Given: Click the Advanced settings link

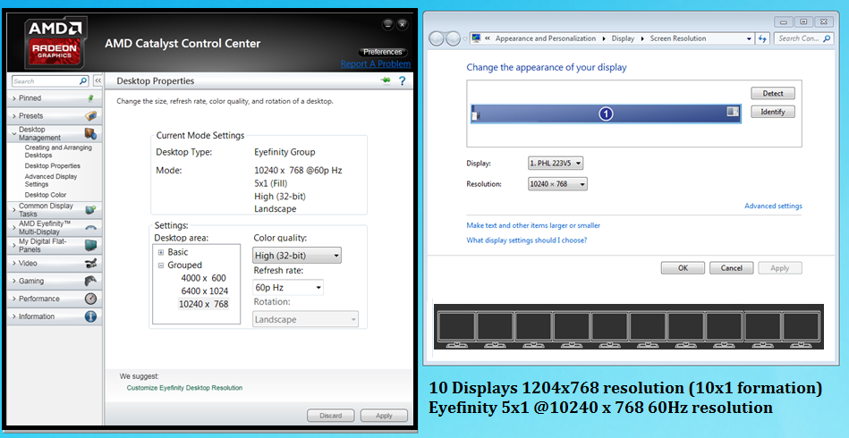Looking at the screenshot, I should pos(773,206).
